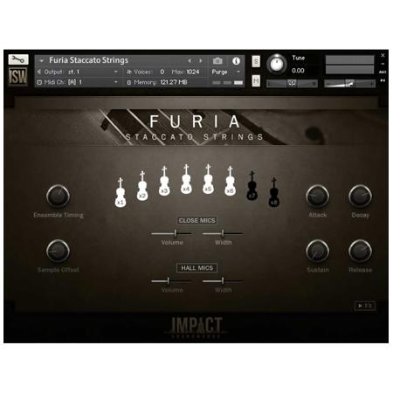The image size is (393, 393).
Task: Go to previous instrument with left arrow
Action: click(x=190, y=61)
